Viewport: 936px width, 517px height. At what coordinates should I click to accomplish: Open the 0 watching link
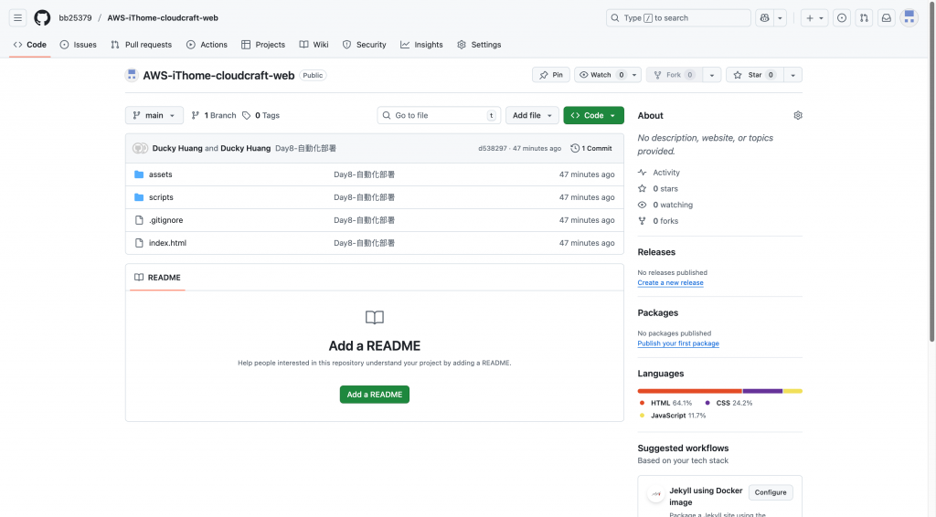pyautogui.click(x=665, y=205)
